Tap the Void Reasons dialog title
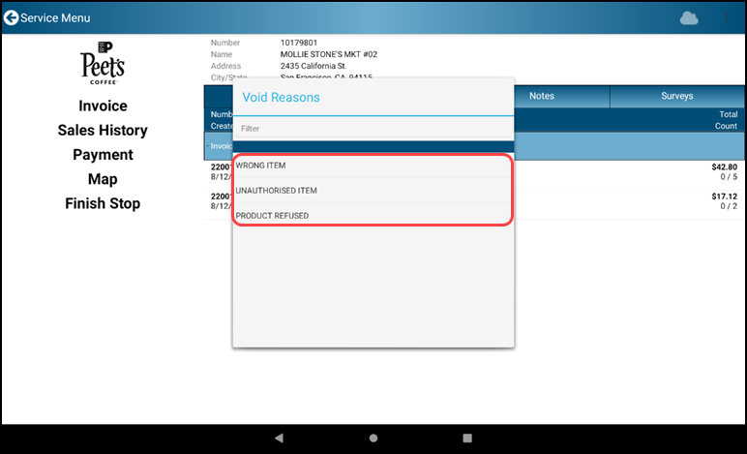Screen dimensions: 747x454 coord(281,97)
